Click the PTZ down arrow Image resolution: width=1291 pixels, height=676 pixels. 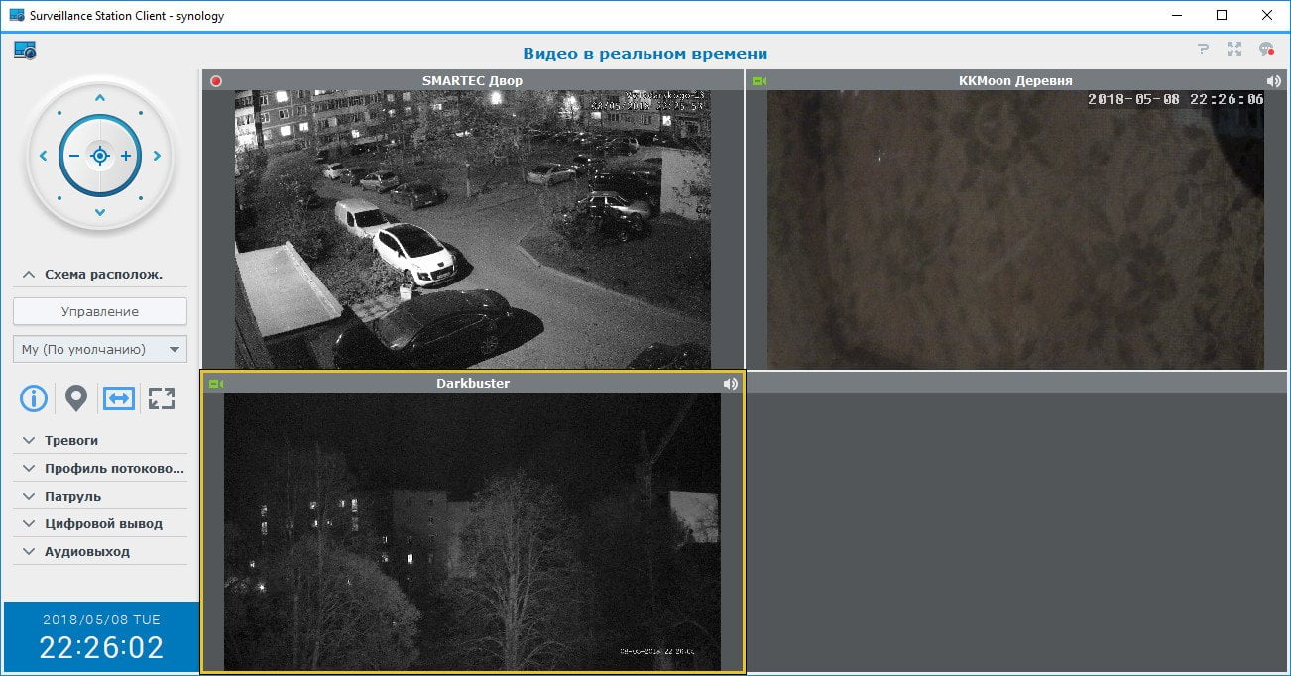[100, 213]
